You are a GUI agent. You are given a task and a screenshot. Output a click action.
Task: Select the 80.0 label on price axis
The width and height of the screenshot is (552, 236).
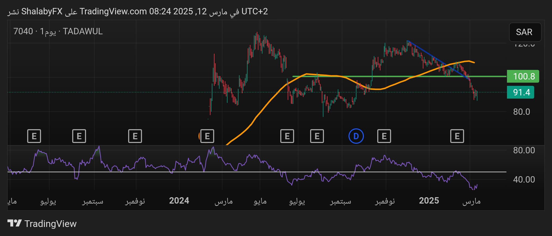(521, 112)
